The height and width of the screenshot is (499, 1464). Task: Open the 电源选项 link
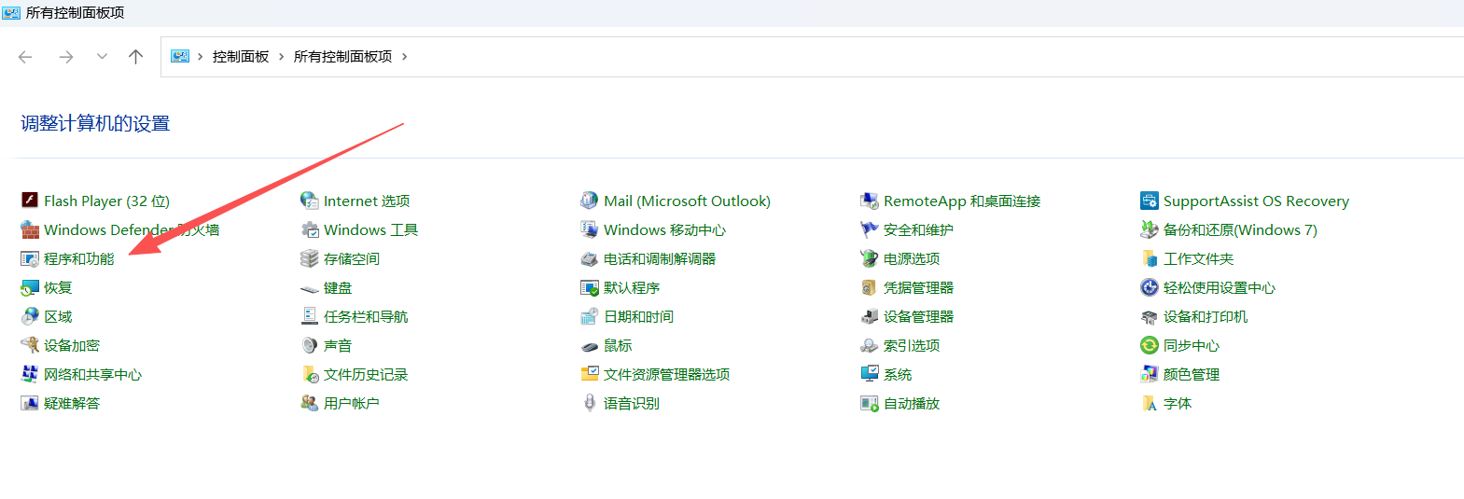(912, 258)
